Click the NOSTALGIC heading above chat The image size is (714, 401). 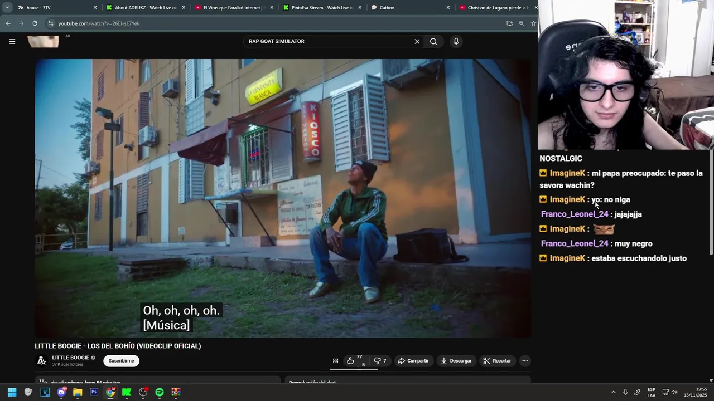561,159
